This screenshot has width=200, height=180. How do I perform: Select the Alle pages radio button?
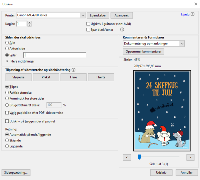pyautogui.click(x=7, y=42)
